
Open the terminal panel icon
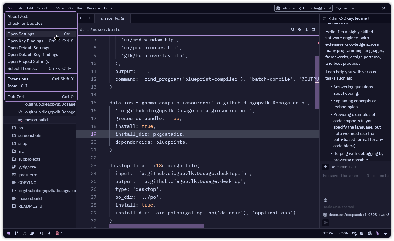tap(362, 233)
